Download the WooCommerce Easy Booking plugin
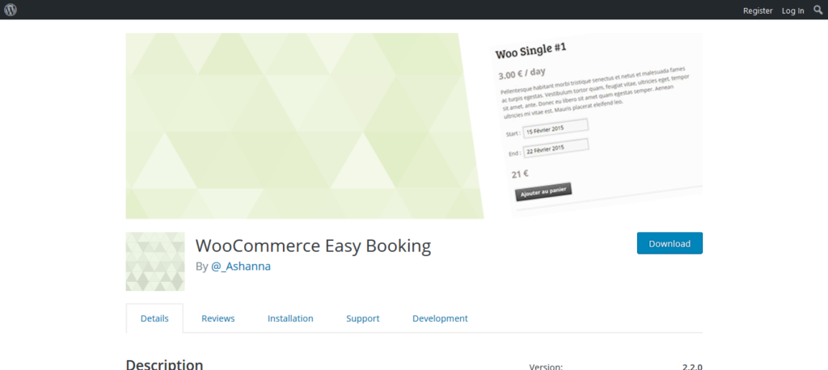 [670, 243]
